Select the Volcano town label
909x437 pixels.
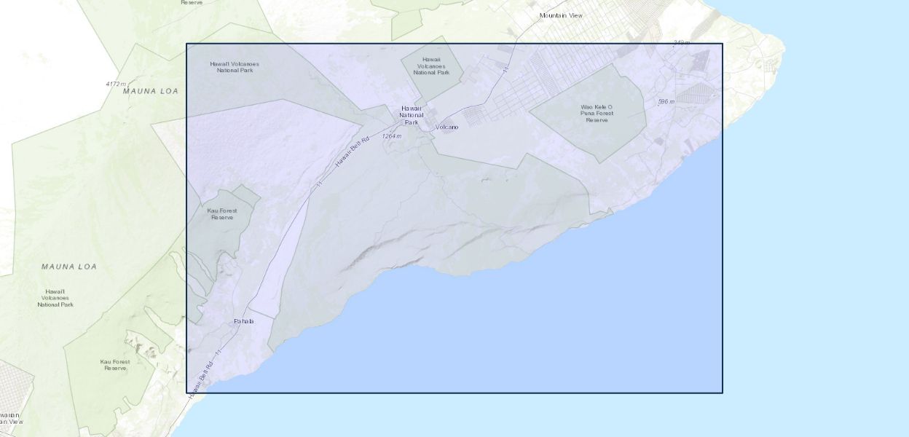[x=446, y=127]
